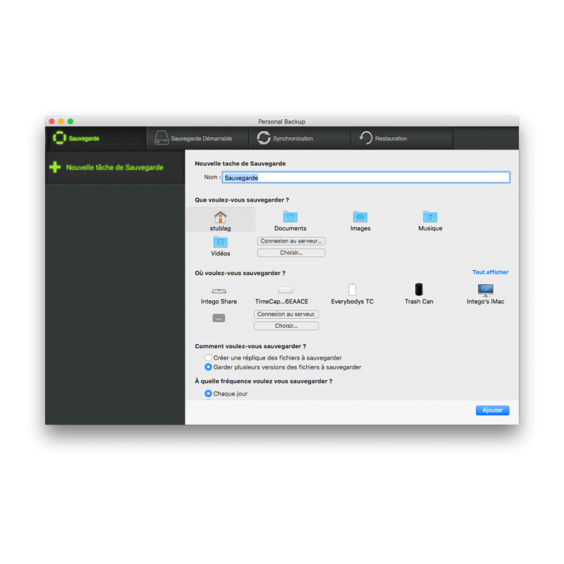This screenshot has height=564, width=564.
Task: Click the green zoom window button
Action: point(70,121)
